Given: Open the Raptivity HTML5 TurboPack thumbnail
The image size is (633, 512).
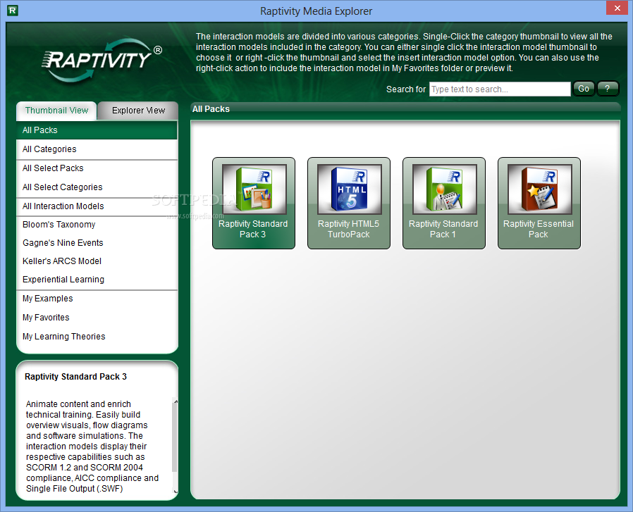Looking at the screenshot, I should 349,203.
